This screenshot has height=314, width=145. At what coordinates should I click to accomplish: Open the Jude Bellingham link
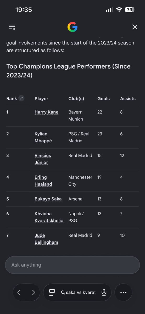(x=46, y=239)
